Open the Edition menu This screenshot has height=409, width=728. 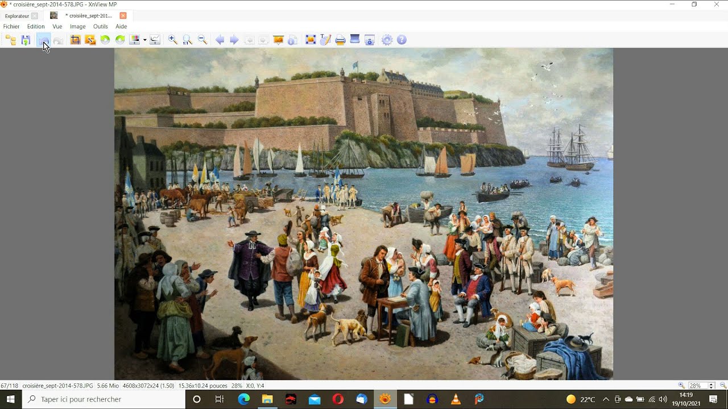(36, 27)
